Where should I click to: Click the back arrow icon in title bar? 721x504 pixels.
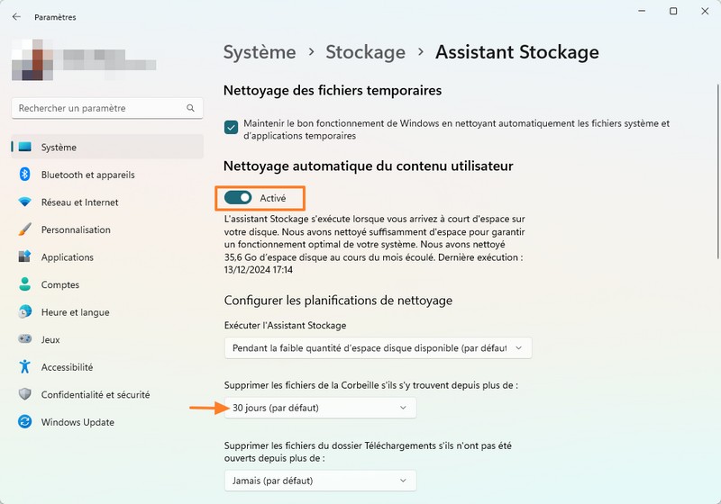pyautogui.click(x=16, y=16)
